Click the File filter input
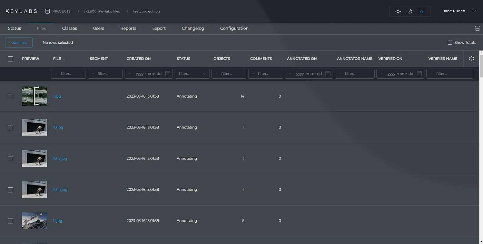This screenshot has height=244, width=483. tap(68, 74)
